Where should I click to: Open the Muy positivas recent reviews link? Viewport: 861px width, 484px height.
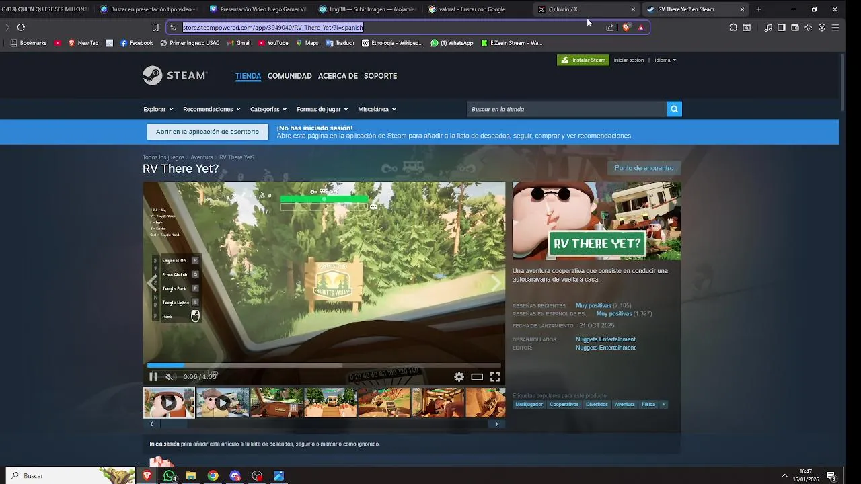point(593,306)
